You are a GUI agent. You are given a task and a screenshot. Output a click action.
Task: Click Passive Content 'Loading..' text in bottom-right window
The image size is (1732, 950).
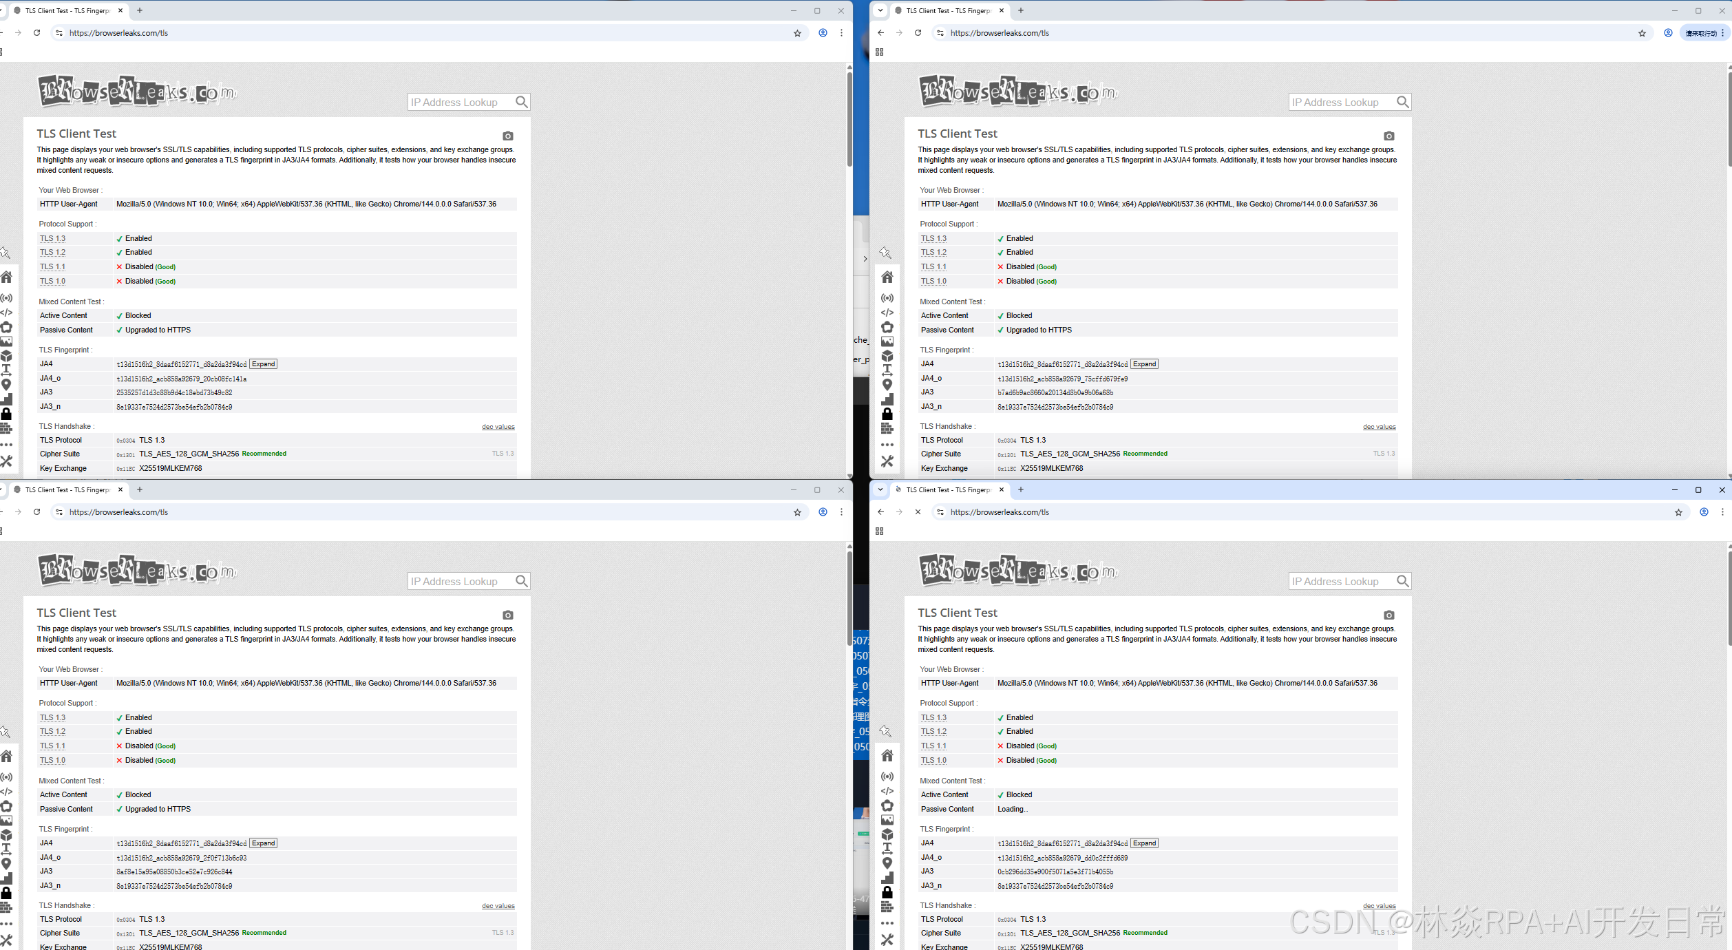coord(1013,810)
